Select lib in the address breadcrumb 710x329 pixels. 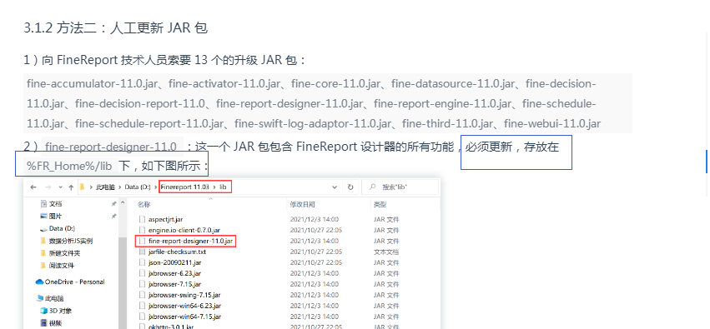tap(224, 187)
